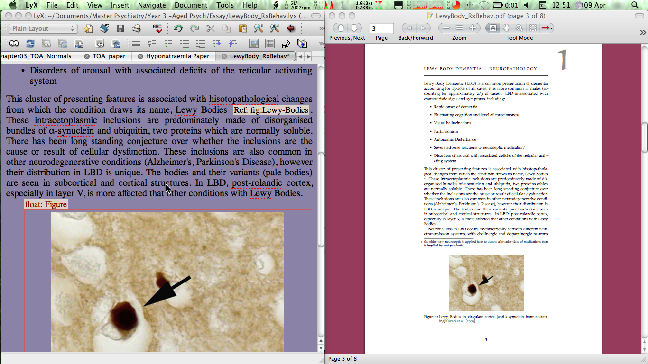
Task: Insert a table from the toolbar
Action: [x=270, y=44]
